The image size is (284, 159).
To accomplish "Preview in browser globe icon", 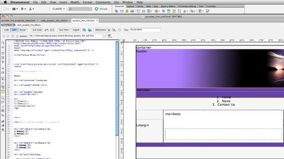I will 90,30.
